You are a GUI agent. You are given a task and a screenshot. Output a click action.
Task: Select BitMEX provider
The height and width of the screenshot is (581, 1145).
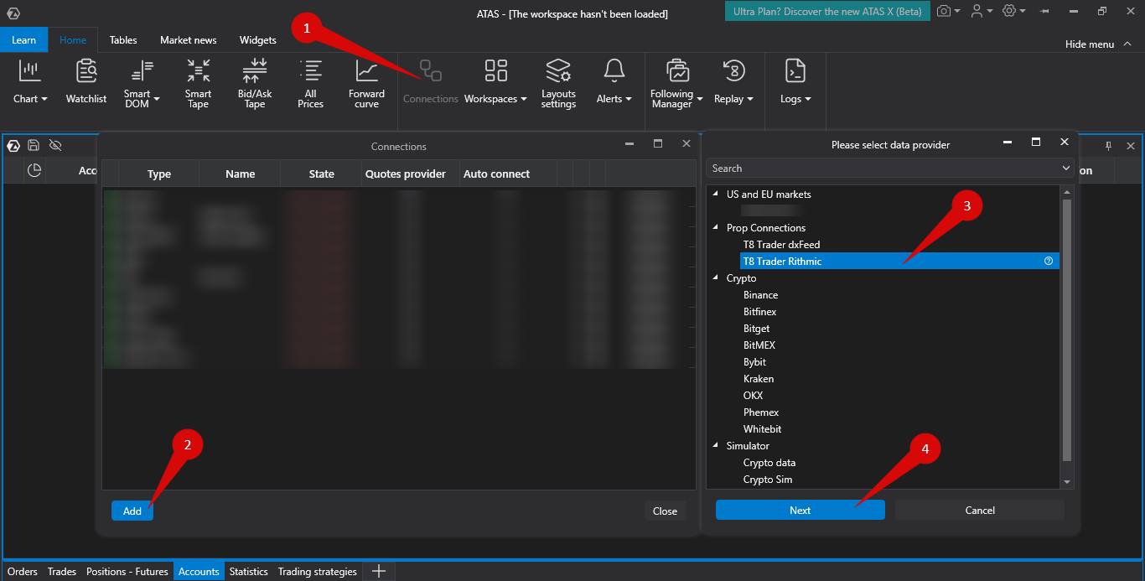761,345
